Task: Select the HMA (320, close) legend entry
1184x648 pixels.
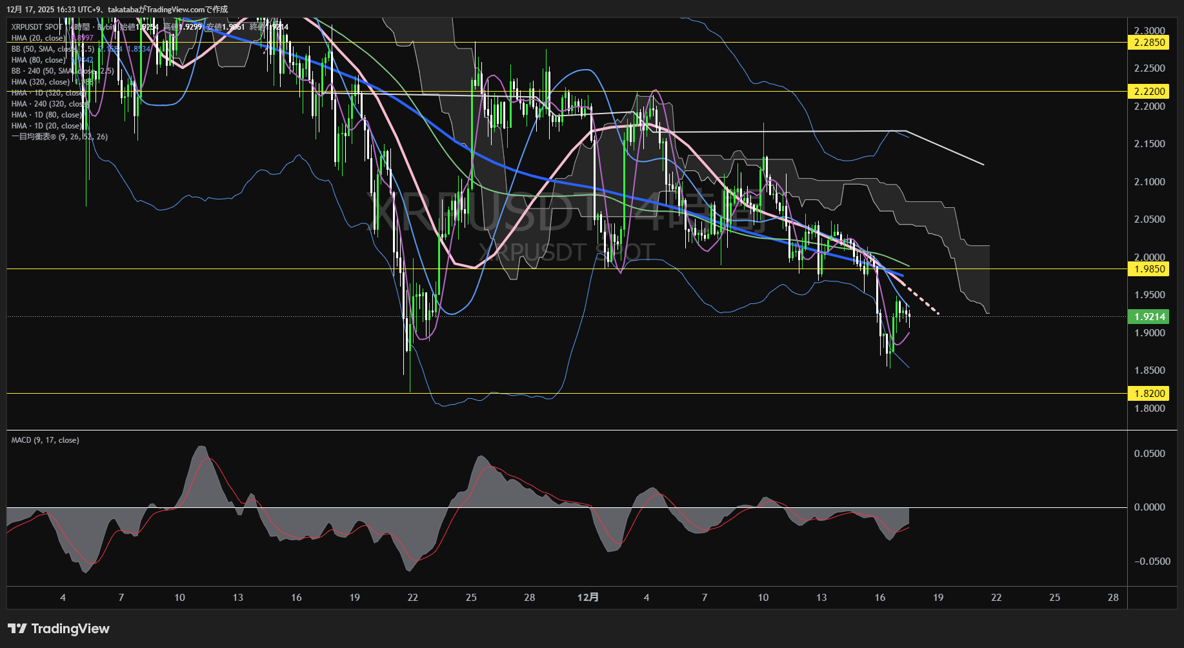Action: point(40,82)
